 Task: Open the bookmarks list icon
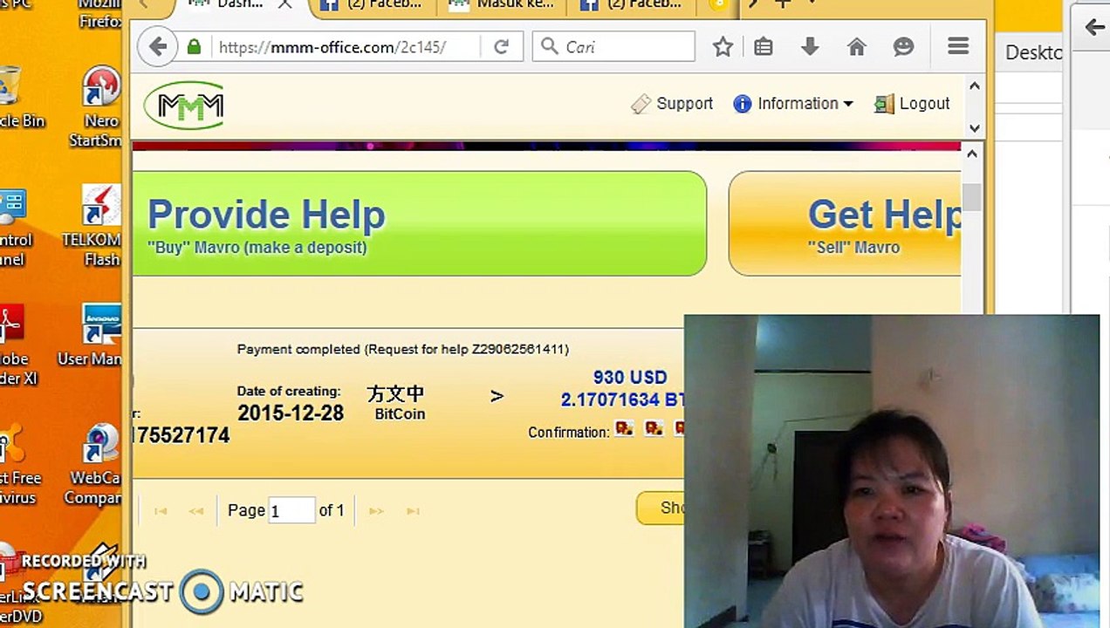point(764,47)
